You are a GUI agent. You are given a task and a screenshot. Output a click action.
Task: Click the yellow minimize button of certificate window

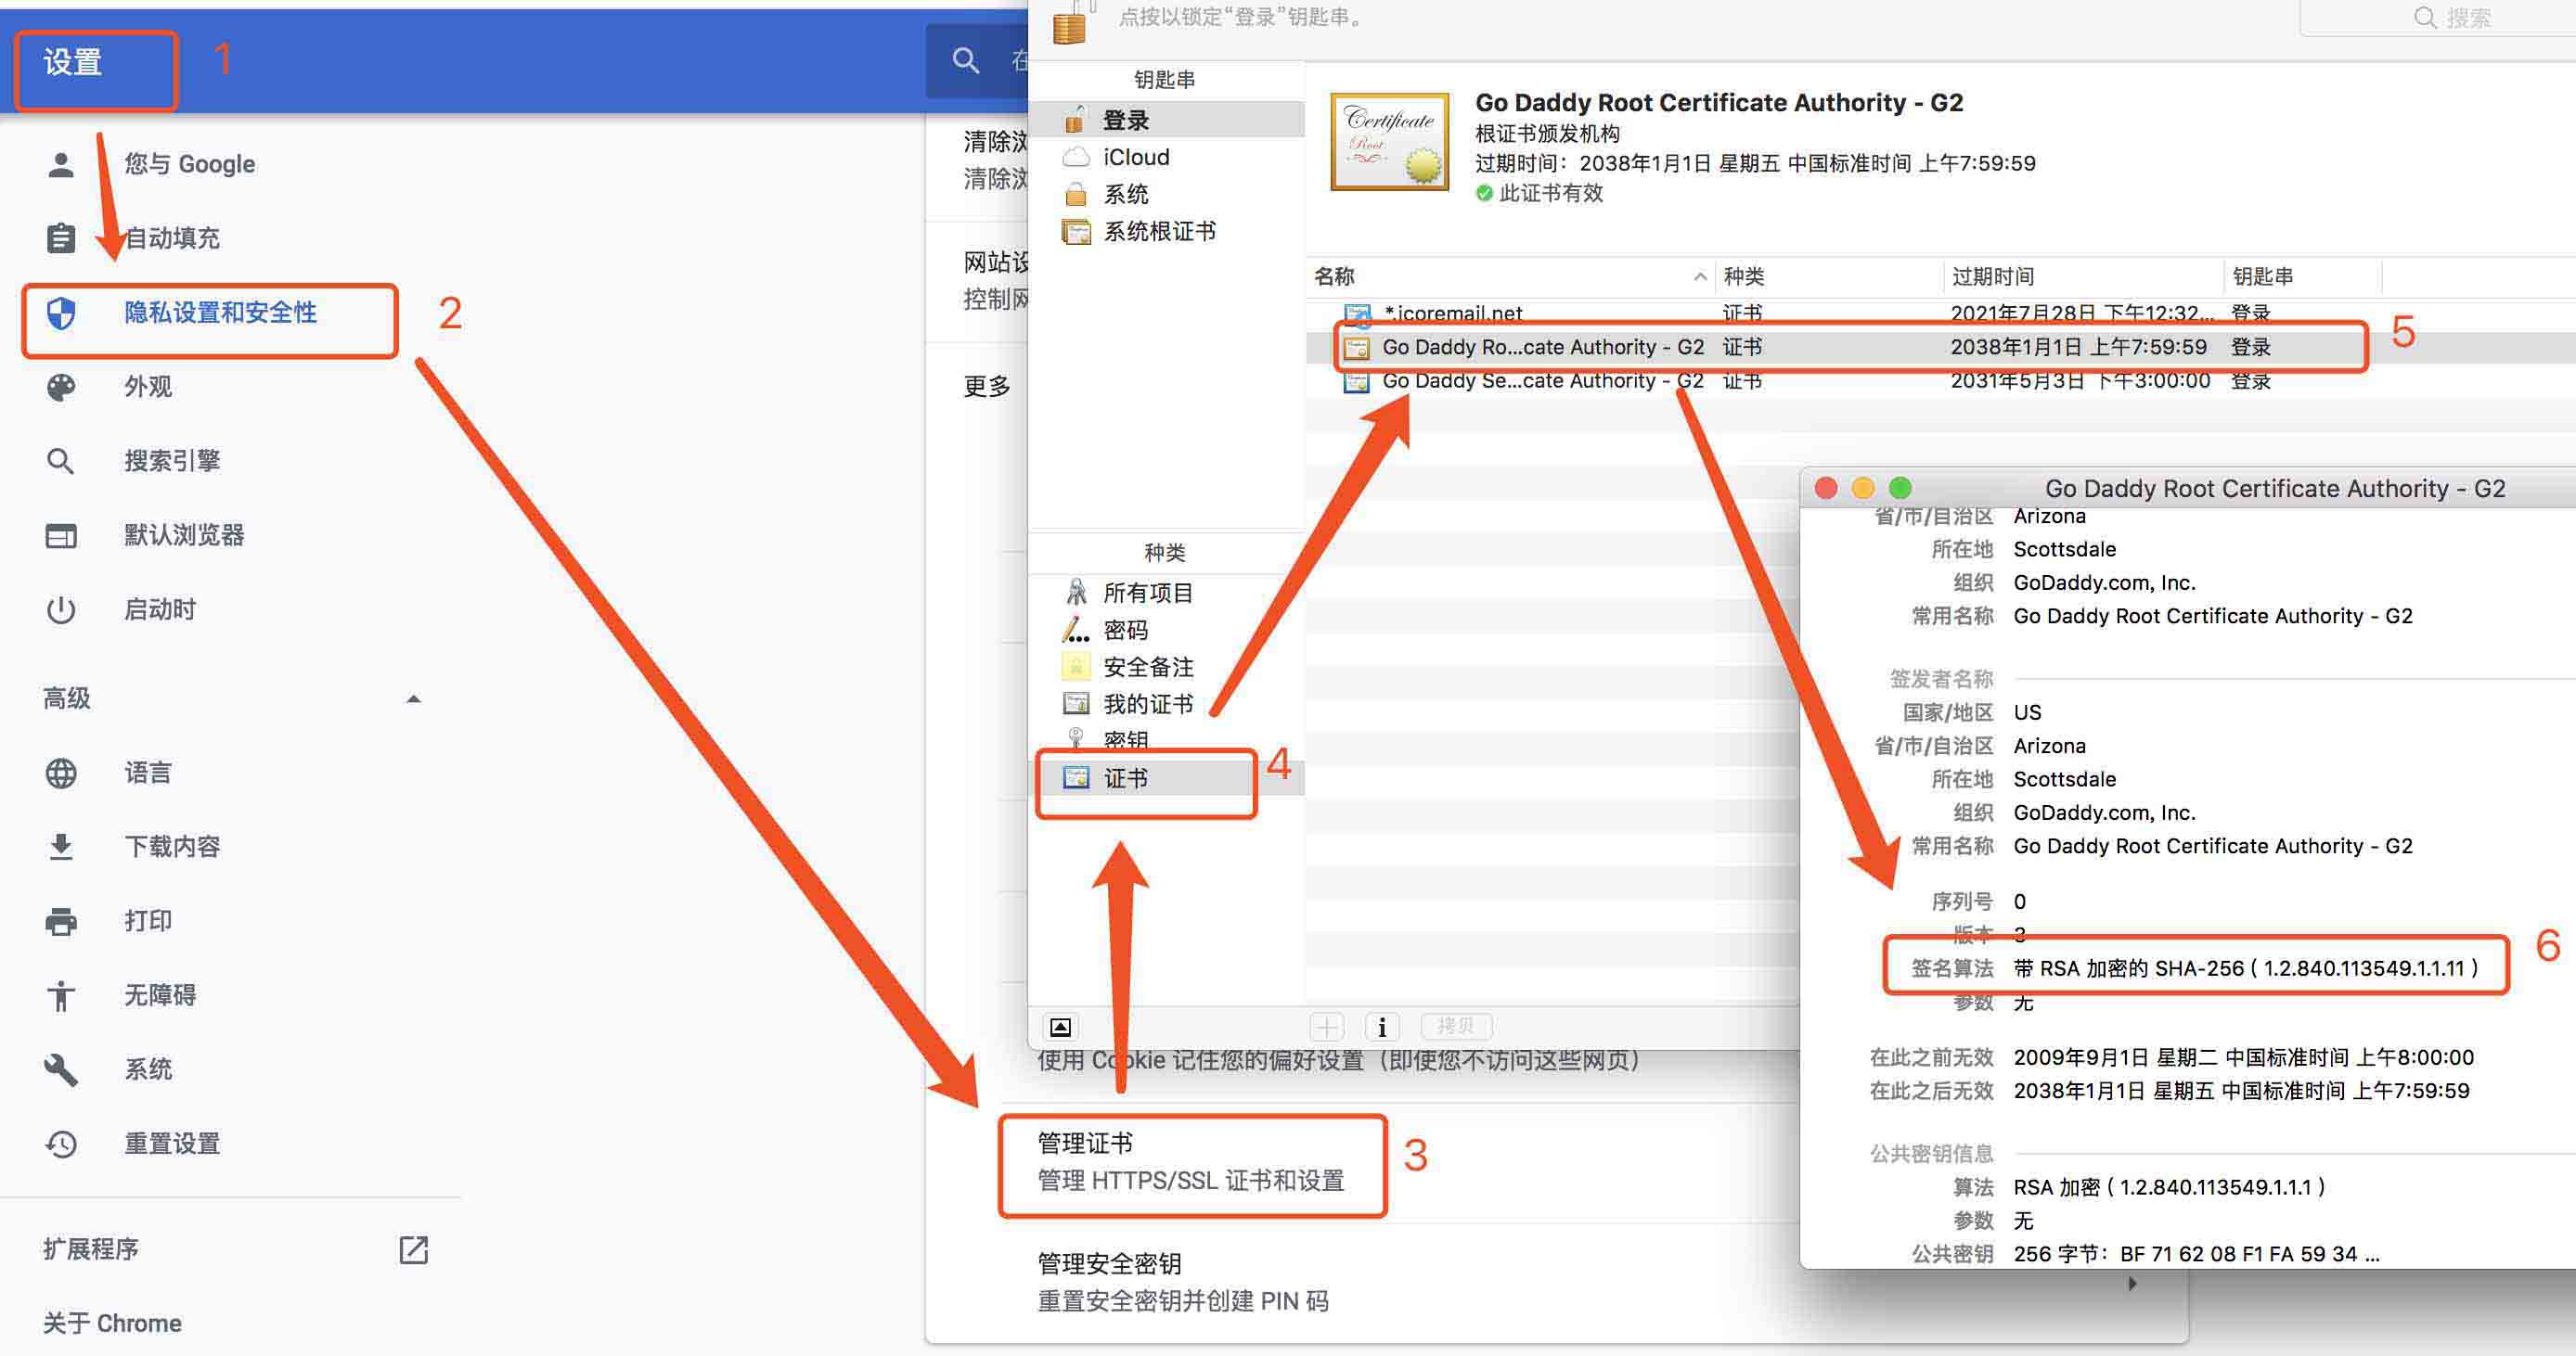pyautogui.click(x=1863, y=488)
